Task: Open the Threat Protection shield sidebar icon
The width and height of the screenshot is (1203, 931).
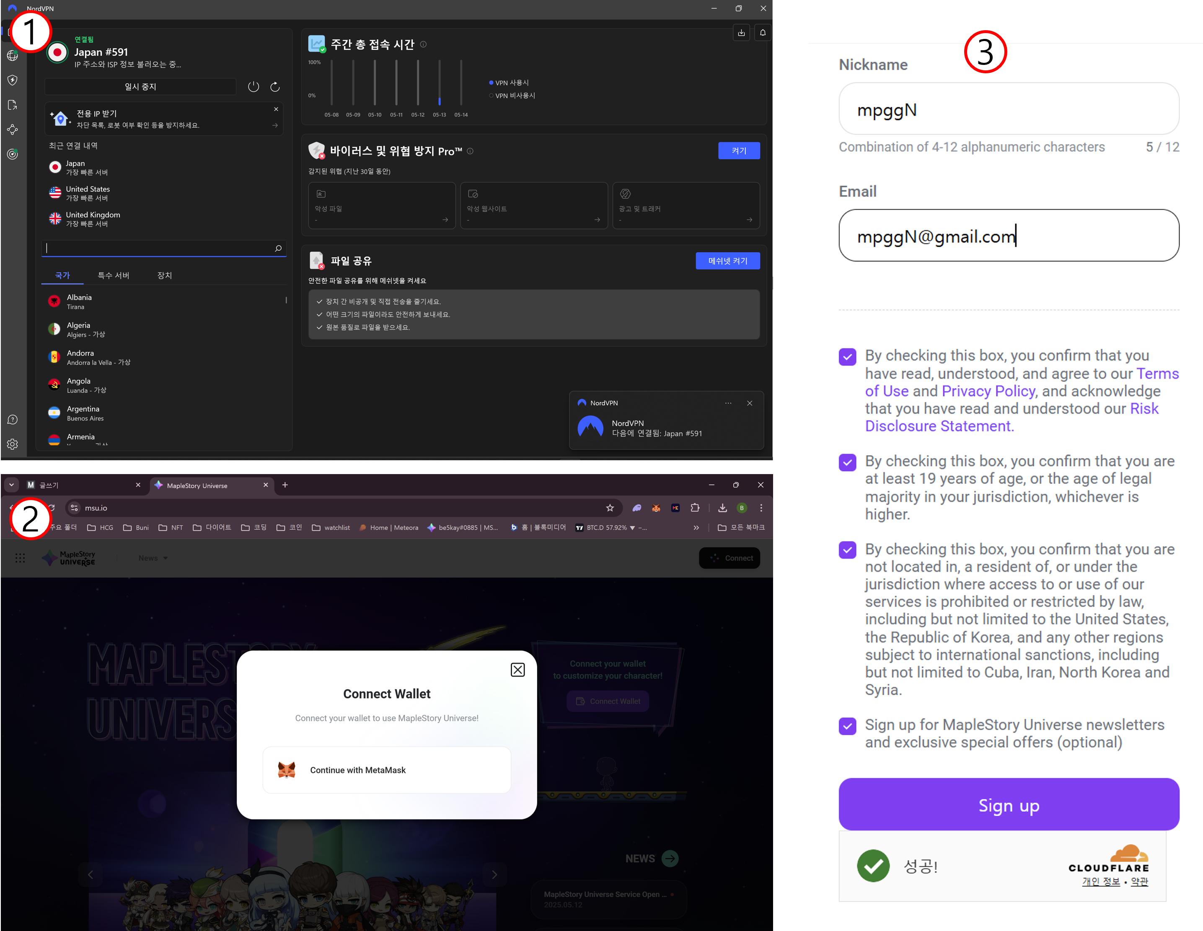Action: point(13,80)
